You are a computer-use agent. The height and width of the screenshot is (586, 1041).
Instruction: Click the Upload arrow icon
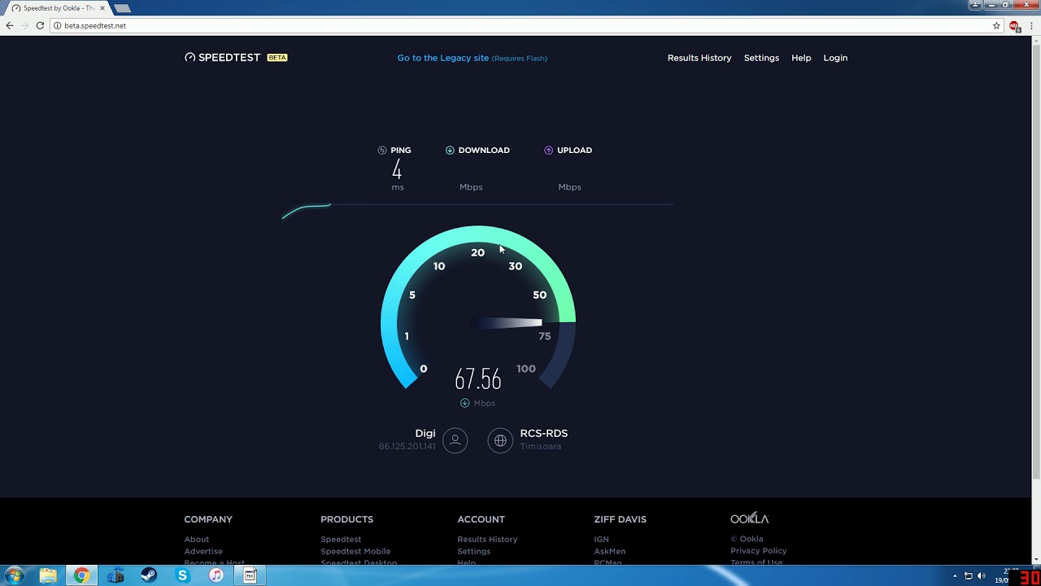click(548, 151)
